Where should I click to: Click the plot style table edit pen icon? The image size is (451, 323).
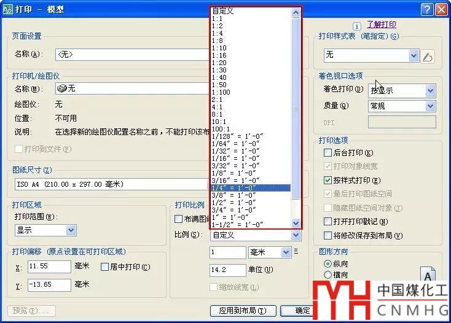pyautogui.click(x=428, y=56)
